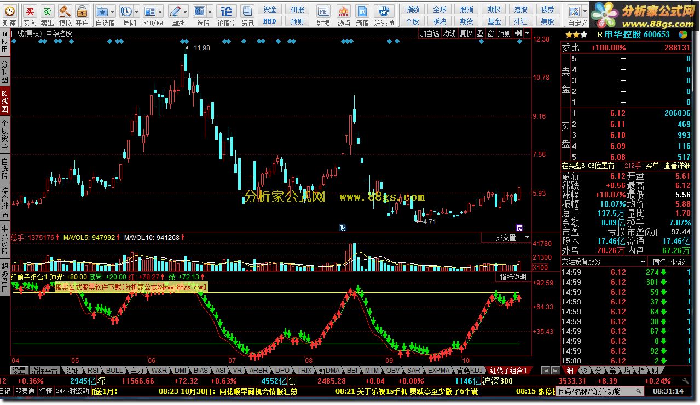Click the 周期 period clock icon
This screenshot has height=405, width=700.
(x=126, y=11)
